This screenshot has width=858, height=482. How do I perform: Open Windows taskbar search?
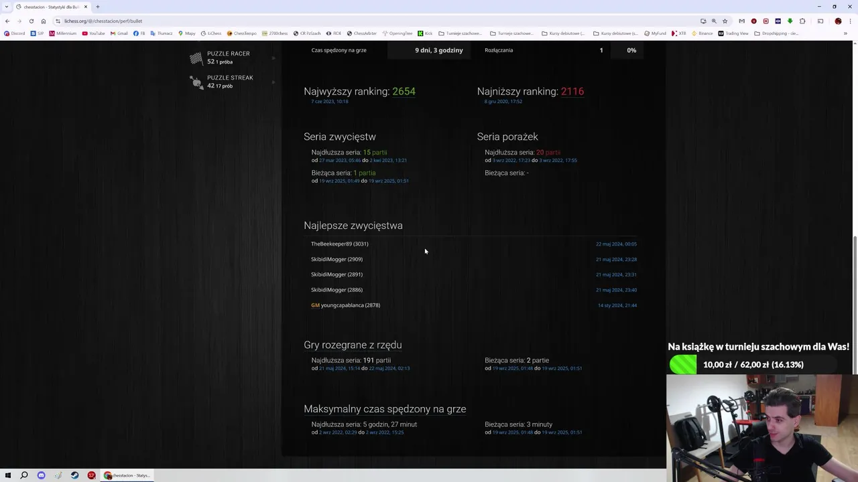(x=24, y=475)
